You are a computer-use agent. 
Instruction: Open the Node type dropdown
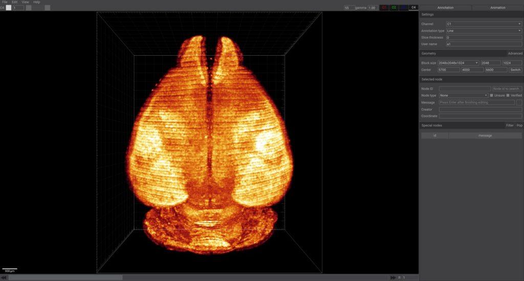[x=464, y=96]
